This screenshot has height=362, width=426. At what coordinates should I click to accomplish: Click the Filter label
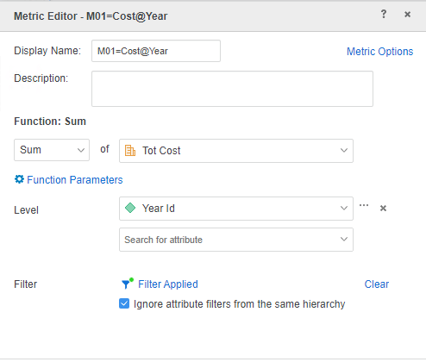(x=26, y=284)
